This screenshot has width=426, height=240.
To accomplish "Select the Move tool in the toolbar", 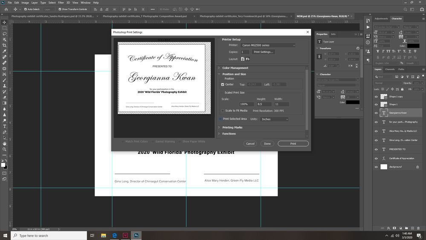I will click(5, 22).
